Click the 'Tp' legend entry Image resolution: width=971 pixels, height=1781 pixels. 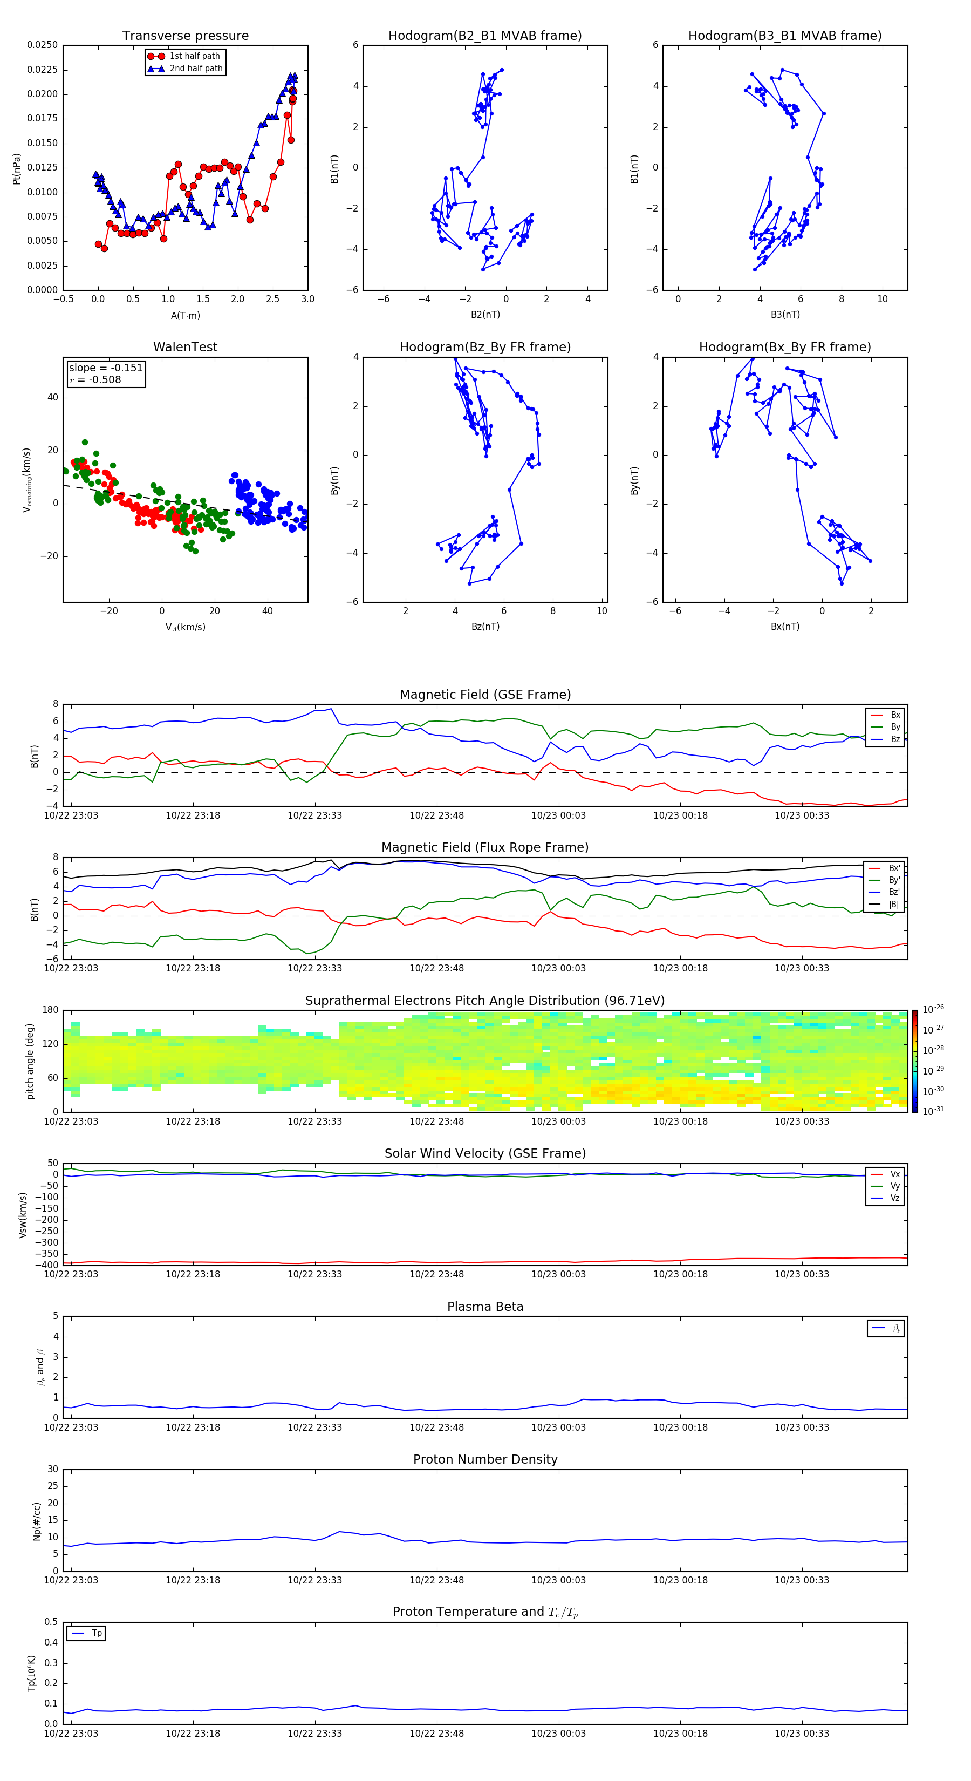point(86,1633)
